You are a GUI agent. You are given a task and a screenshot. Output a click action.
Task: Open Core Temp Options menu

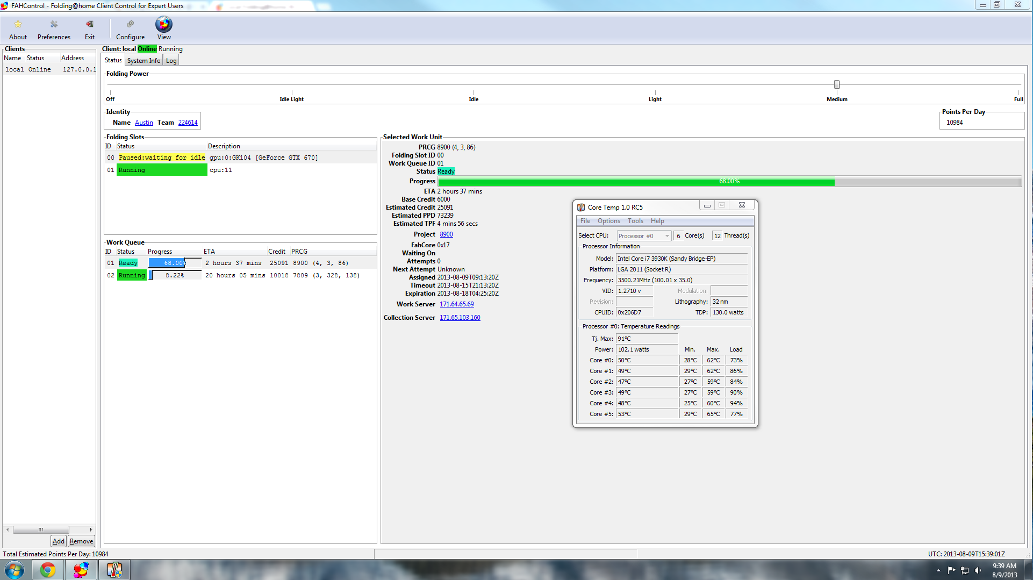click(608, 221)
